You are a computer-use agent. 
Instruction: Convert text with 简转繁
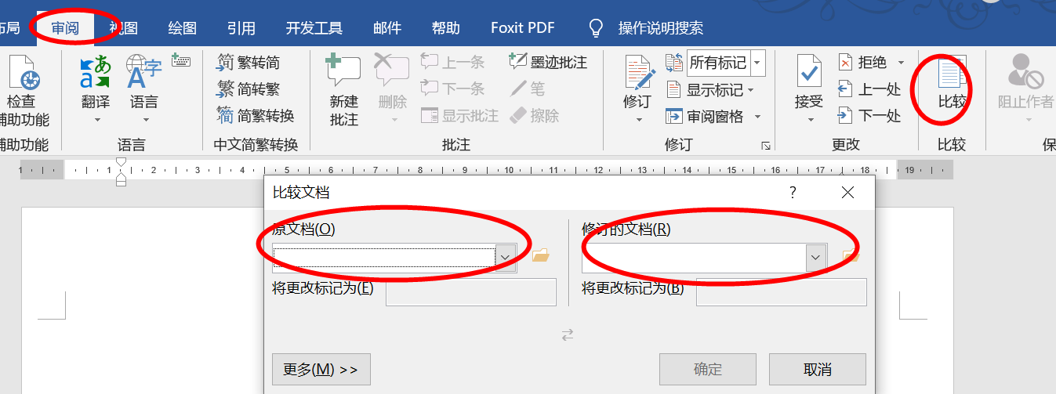point(249,89)
